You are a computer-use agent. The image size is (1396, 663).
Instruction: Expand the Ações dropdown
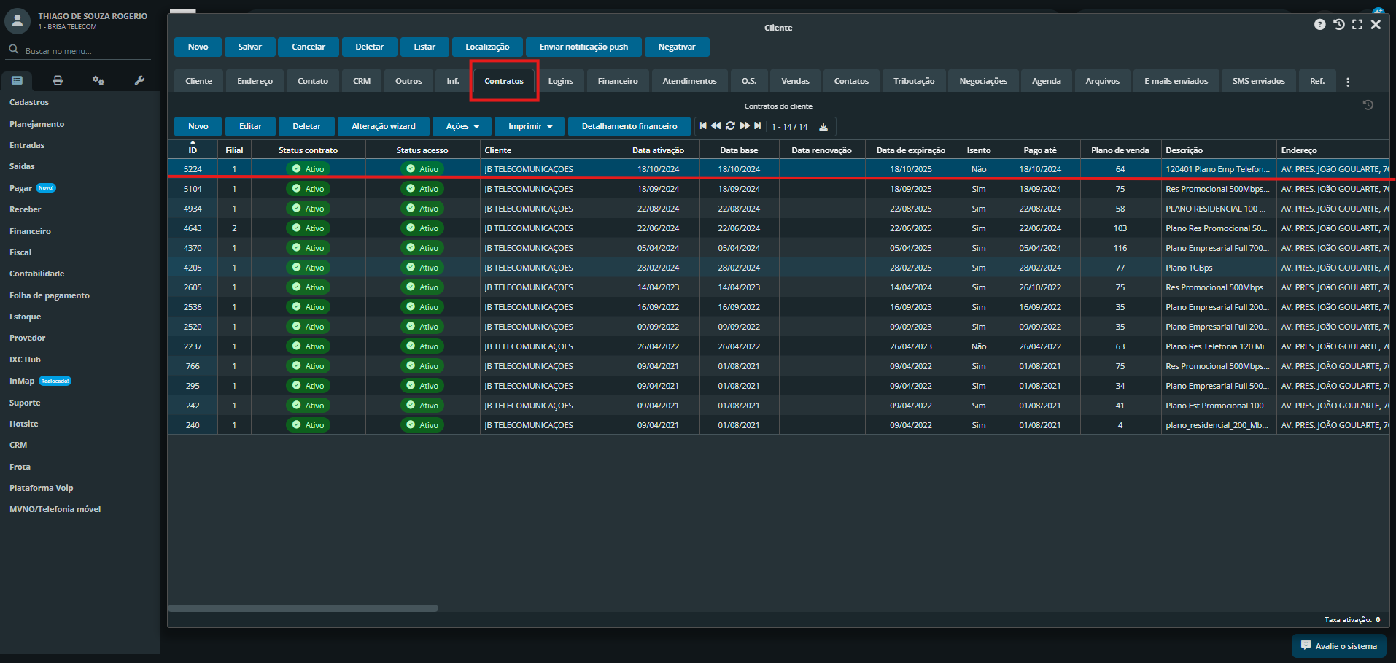[462, 127]
